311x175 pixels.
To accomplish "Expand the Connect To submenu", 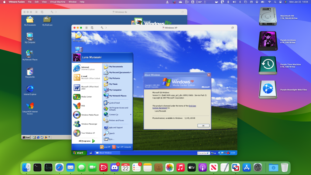I will click(x=114, y=115).
